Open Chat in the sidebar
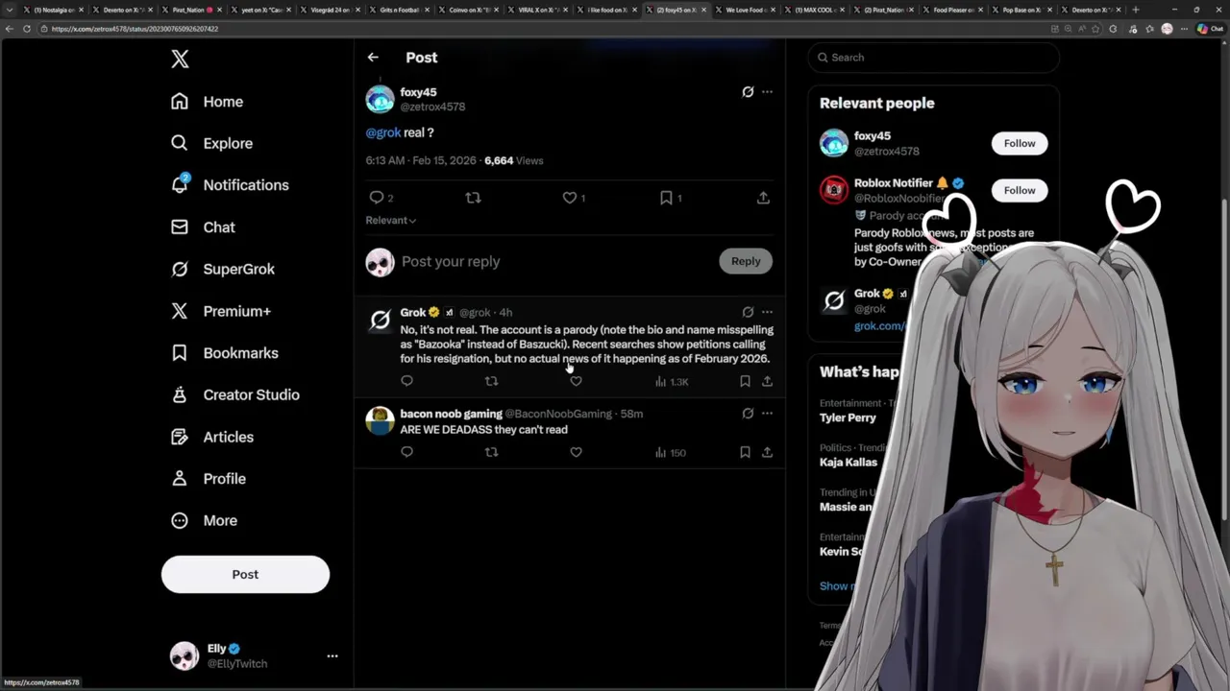 pyautogui.click(x=203, y=227)
